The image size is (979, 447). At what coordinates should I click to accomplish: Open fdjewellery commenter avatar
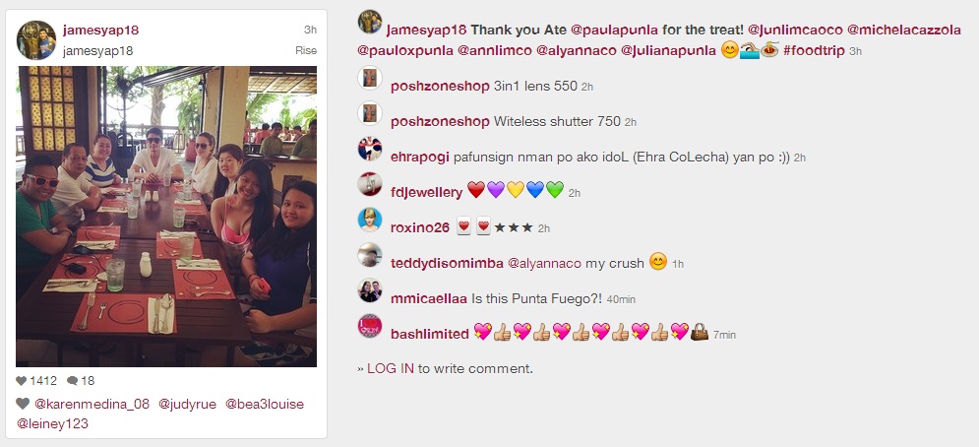click(x=370, y=184)
